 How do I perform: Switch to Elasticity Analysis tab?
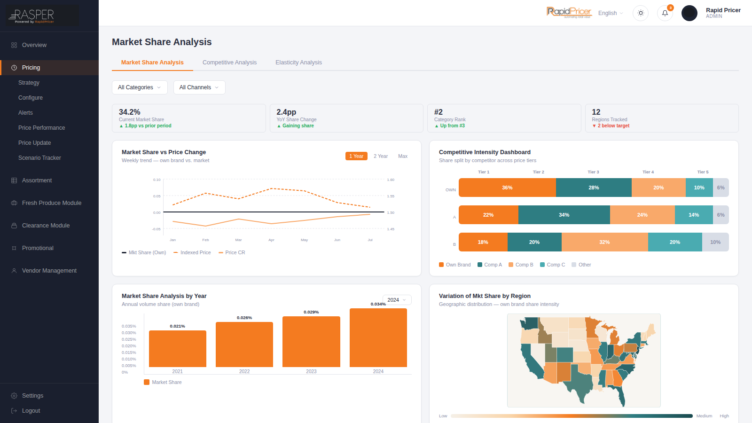299,63
